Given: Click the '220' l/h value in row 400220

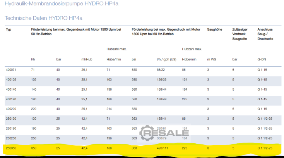Looking at the screenshot, I should [34, 109].
